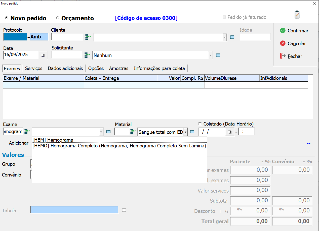Click the Valor column header
Viewport: 319px width, 231px height.
point(169,78)
